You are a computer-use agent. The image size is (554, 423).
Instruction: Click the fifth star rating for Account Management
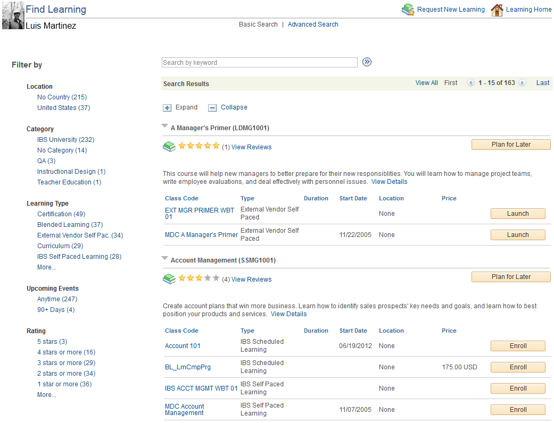(216, 277)
